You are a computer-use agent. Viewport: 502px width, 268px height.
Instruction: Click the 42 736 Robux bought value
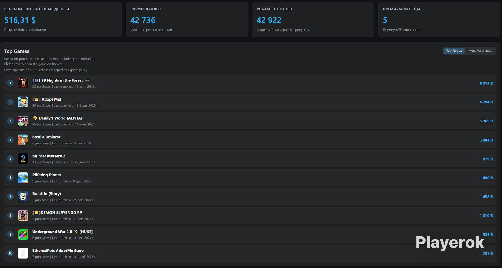click(x=143, y=20)
